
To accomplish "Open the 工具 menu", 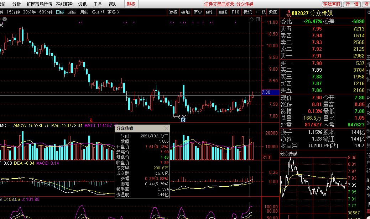I will pyautogui.click(x=98, y=4).
